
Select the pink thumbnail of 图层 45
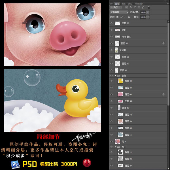pos(120,94)
